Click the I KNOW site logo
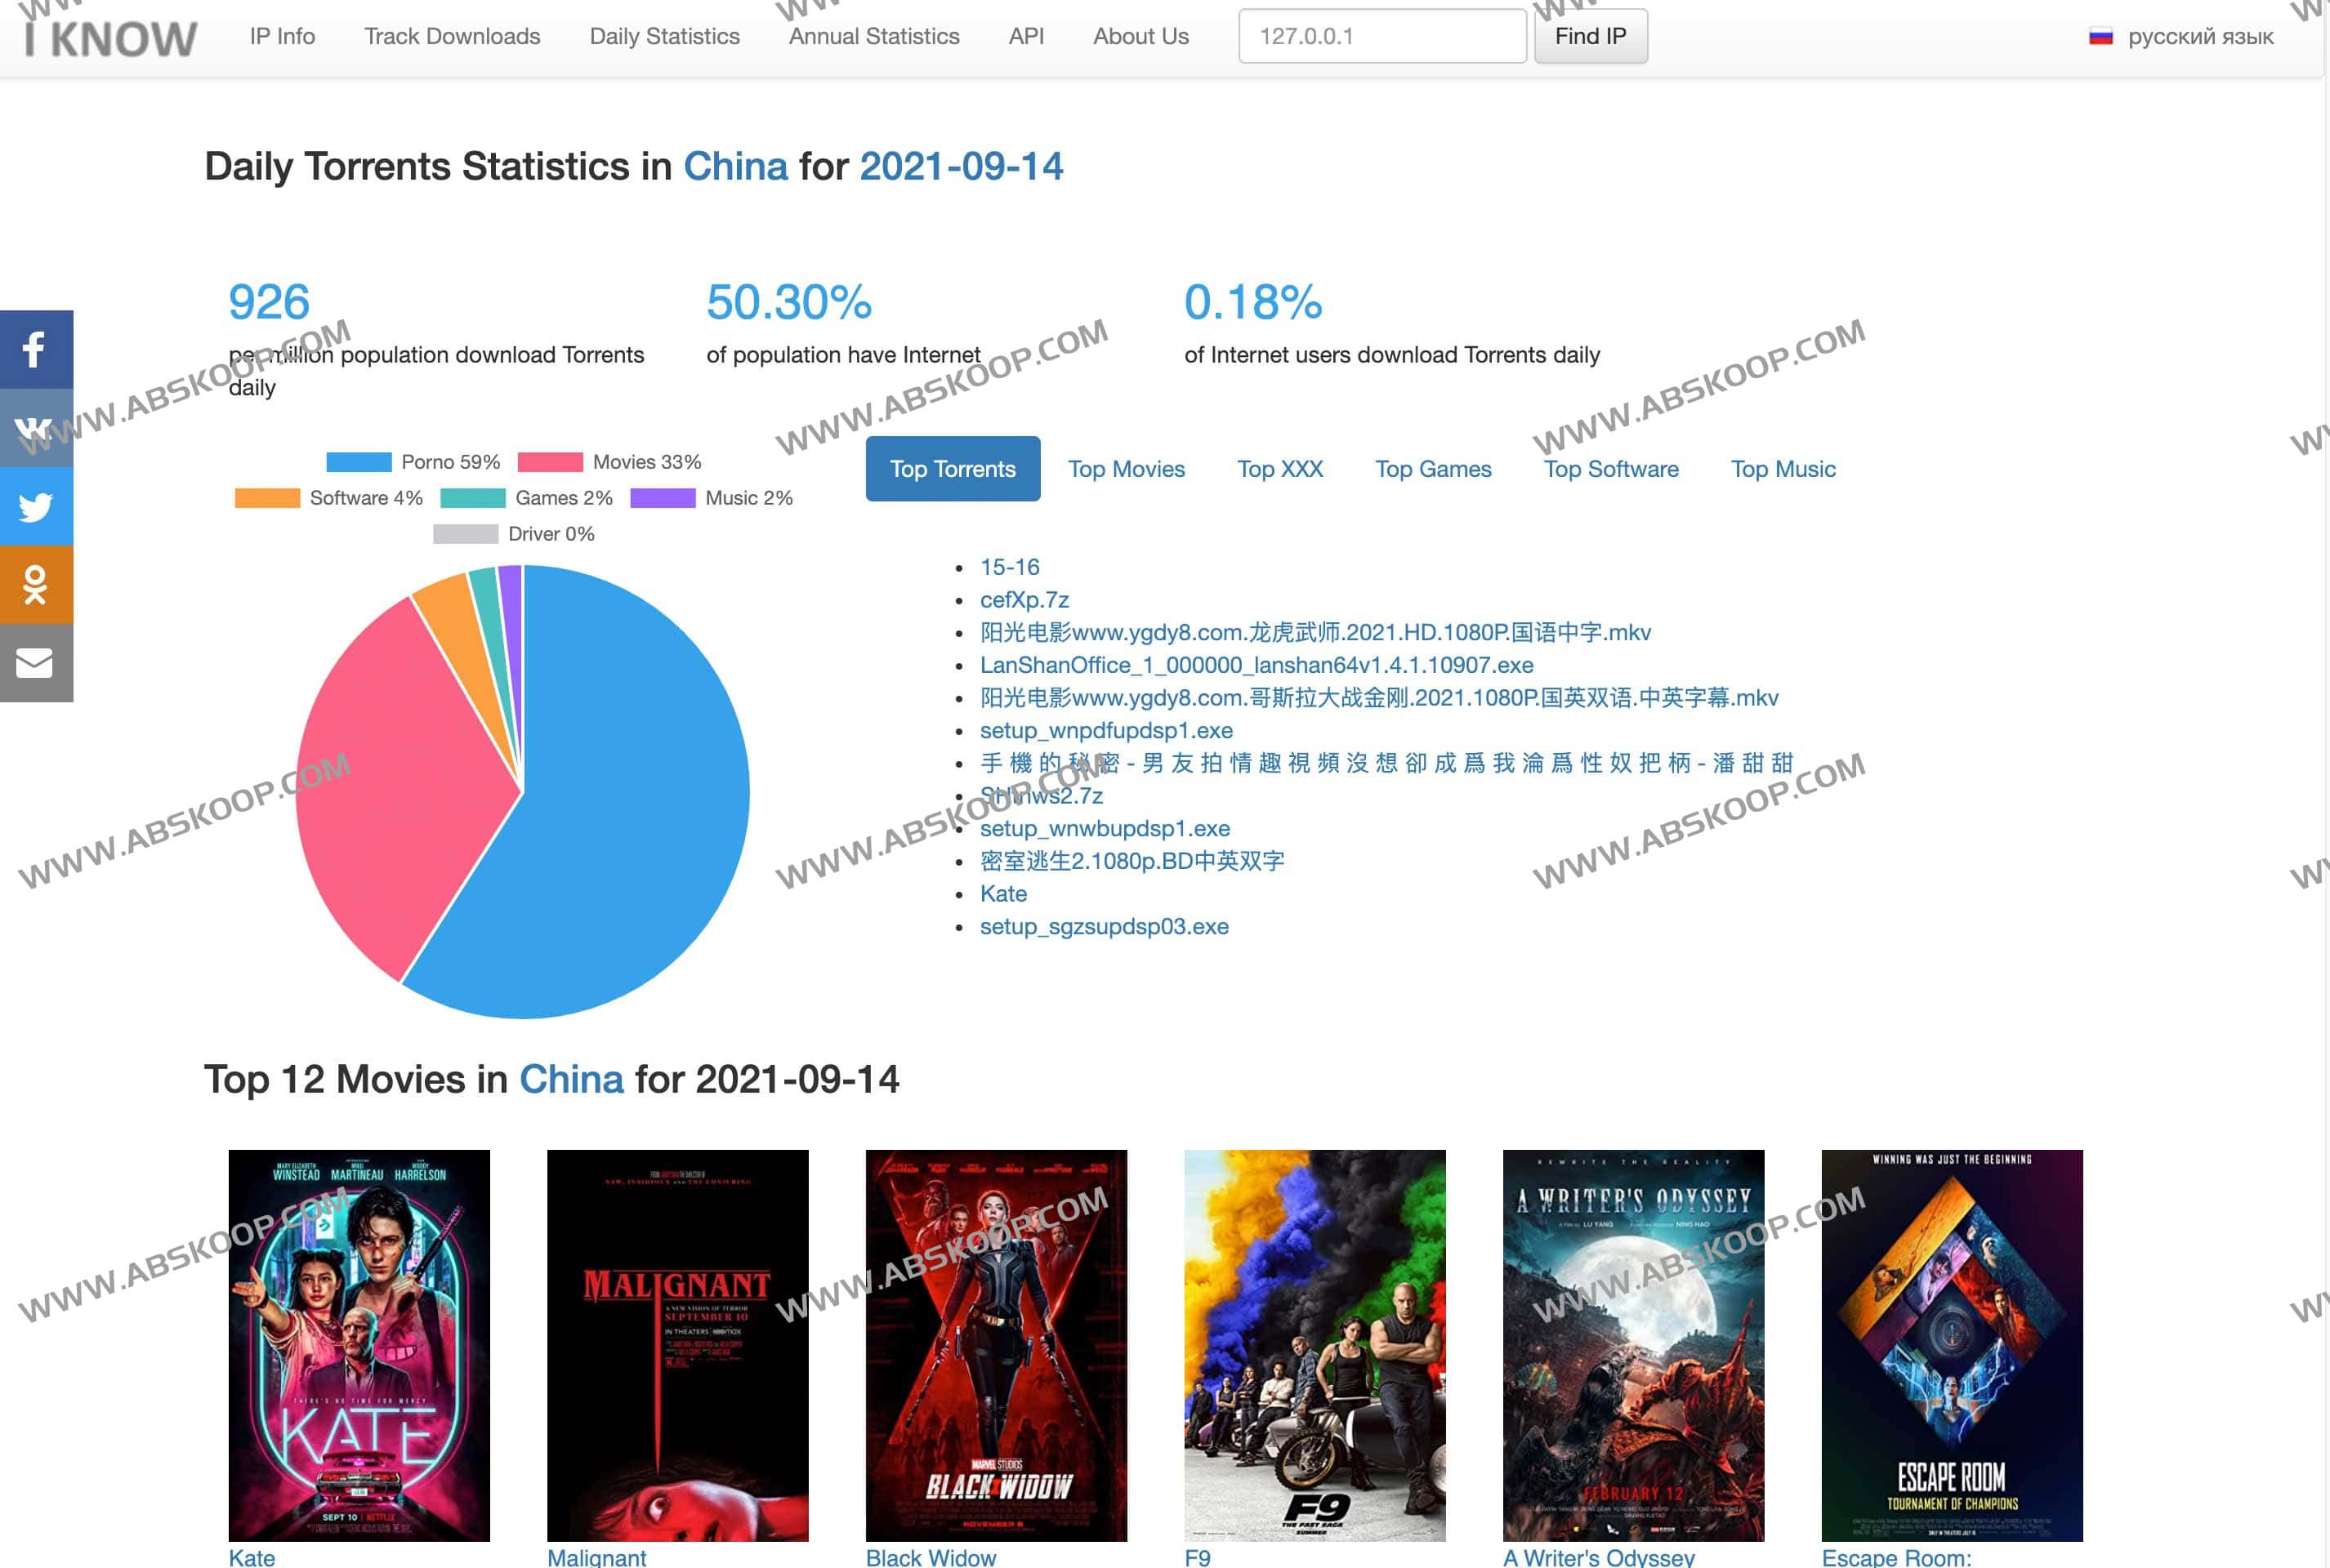 coord(110,38)
